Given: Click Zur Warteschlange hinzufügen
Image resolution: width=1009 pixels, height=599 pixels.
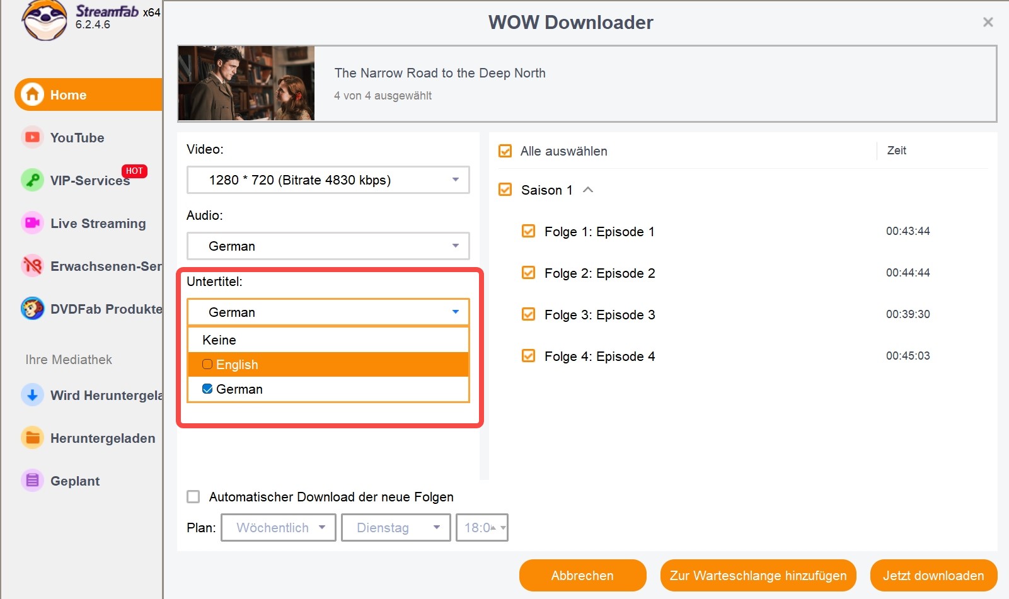Looking at the screenshot, I should (758, 576).
